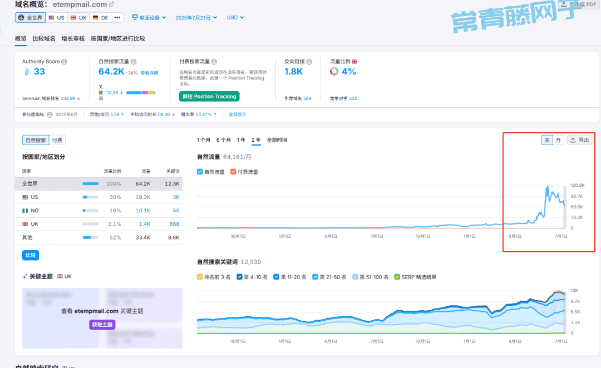Click the blue 比较 button

(x=31, y=255)
